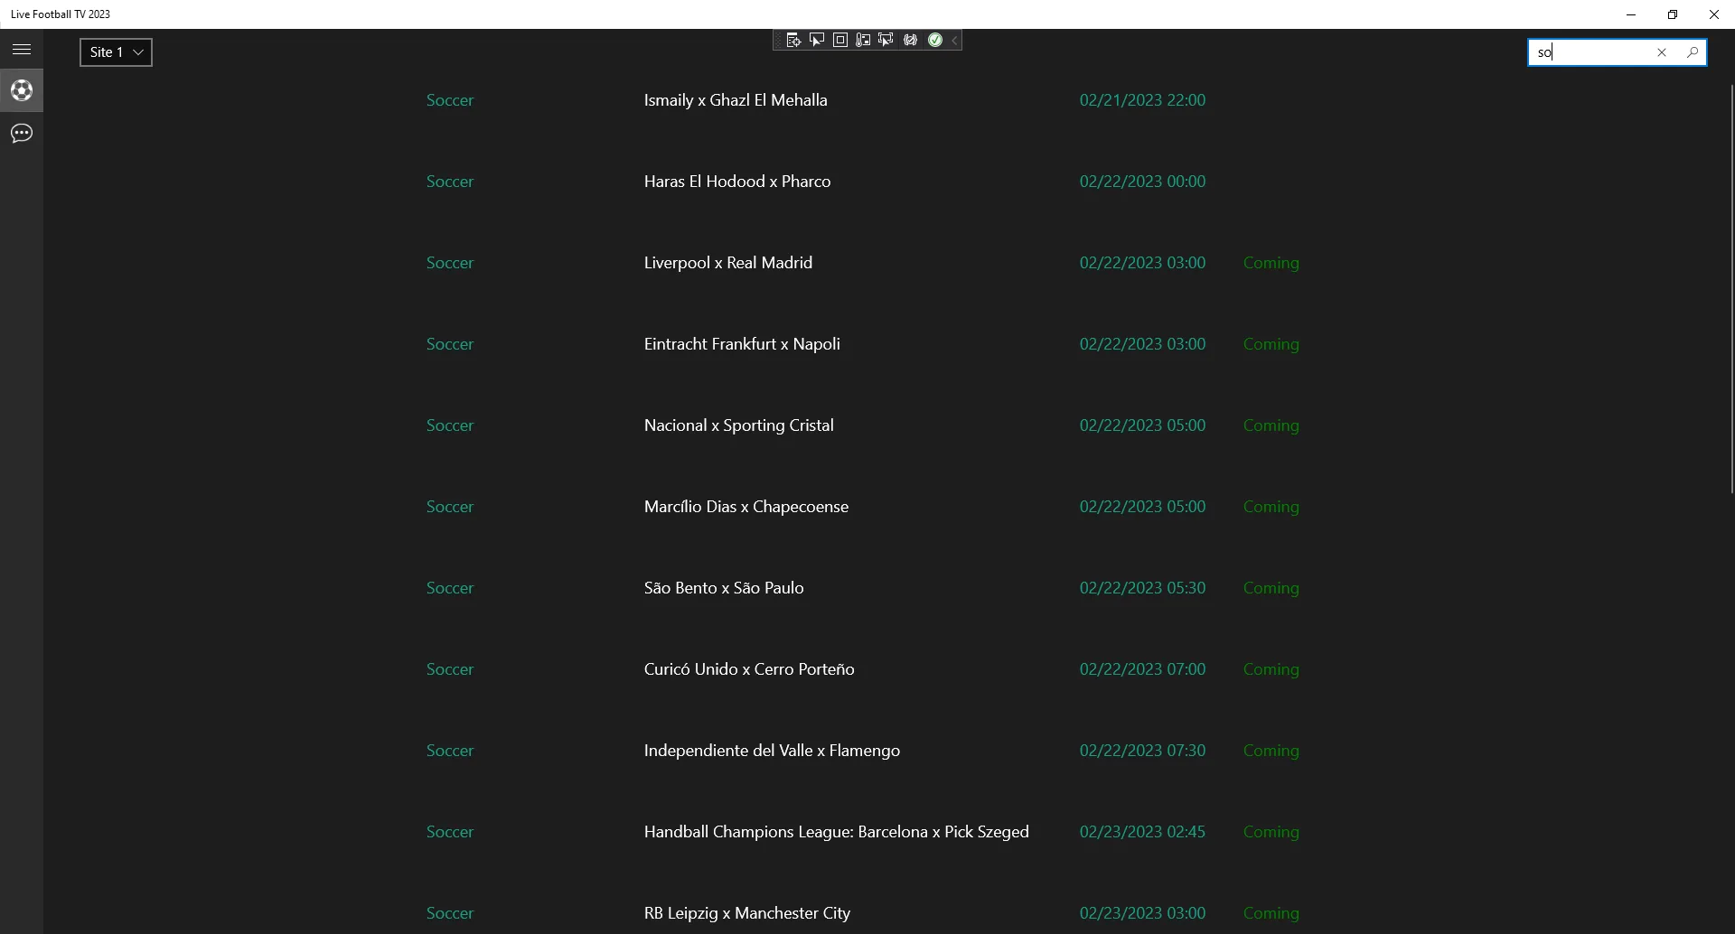The image size is (1735, 934).
Task: Open the chat bubble sidebar icon
Action: 22,134
